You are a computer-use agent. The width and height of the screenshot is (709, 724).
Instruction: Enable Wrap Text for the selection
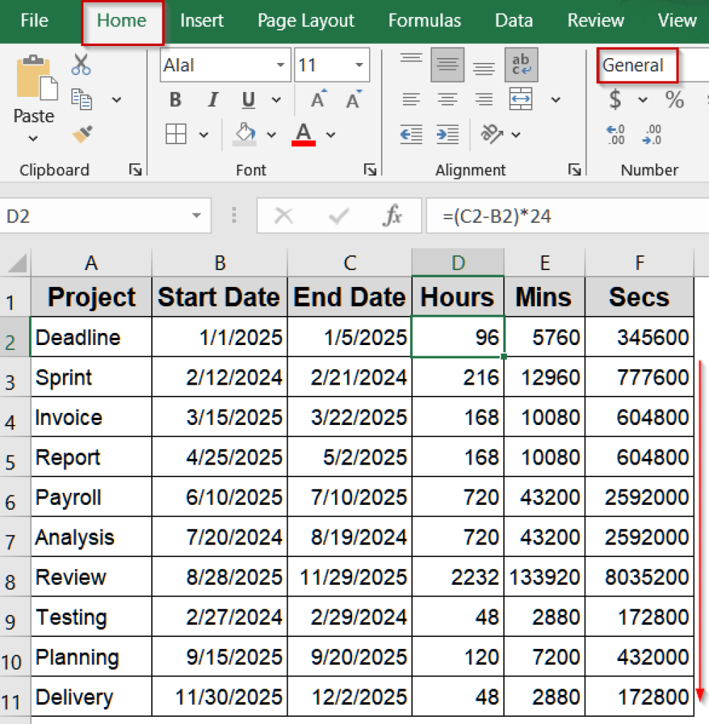(x=520, y=64)
